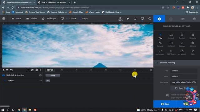Screen dimensions: 200x112
Task: Go Back to slider overview
Action: pos(16,19)
